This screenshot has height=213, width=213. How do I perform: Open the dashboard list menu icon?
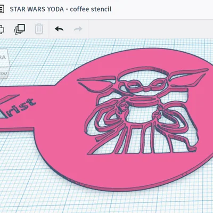(x=2, y=9)
